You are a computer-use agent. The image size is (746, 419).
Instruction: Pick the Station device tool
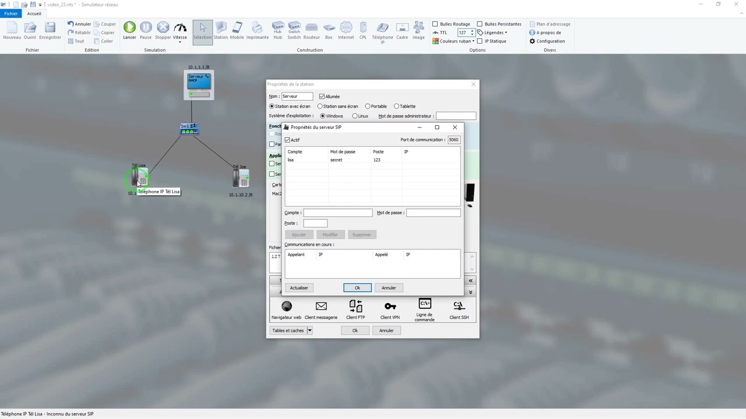click(x=221, y=27)
